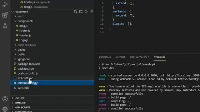Open the yarn.lock file
This screenshot has height=112, width=200.
[23, 88]
